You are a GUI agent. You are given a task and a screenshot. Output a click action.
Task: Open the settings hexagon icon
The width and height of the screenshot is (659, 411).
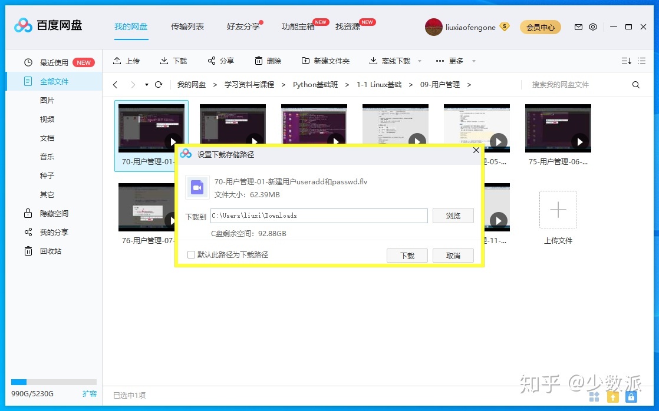593,27
